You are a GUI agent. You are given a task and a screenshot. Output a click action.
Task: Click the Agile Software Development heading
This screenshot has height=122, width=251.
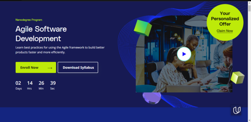[x=41, y=34]
